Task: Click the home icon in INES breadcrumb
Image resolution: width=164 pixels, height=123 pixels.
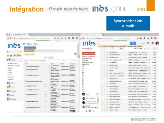Action: (24, 44)
